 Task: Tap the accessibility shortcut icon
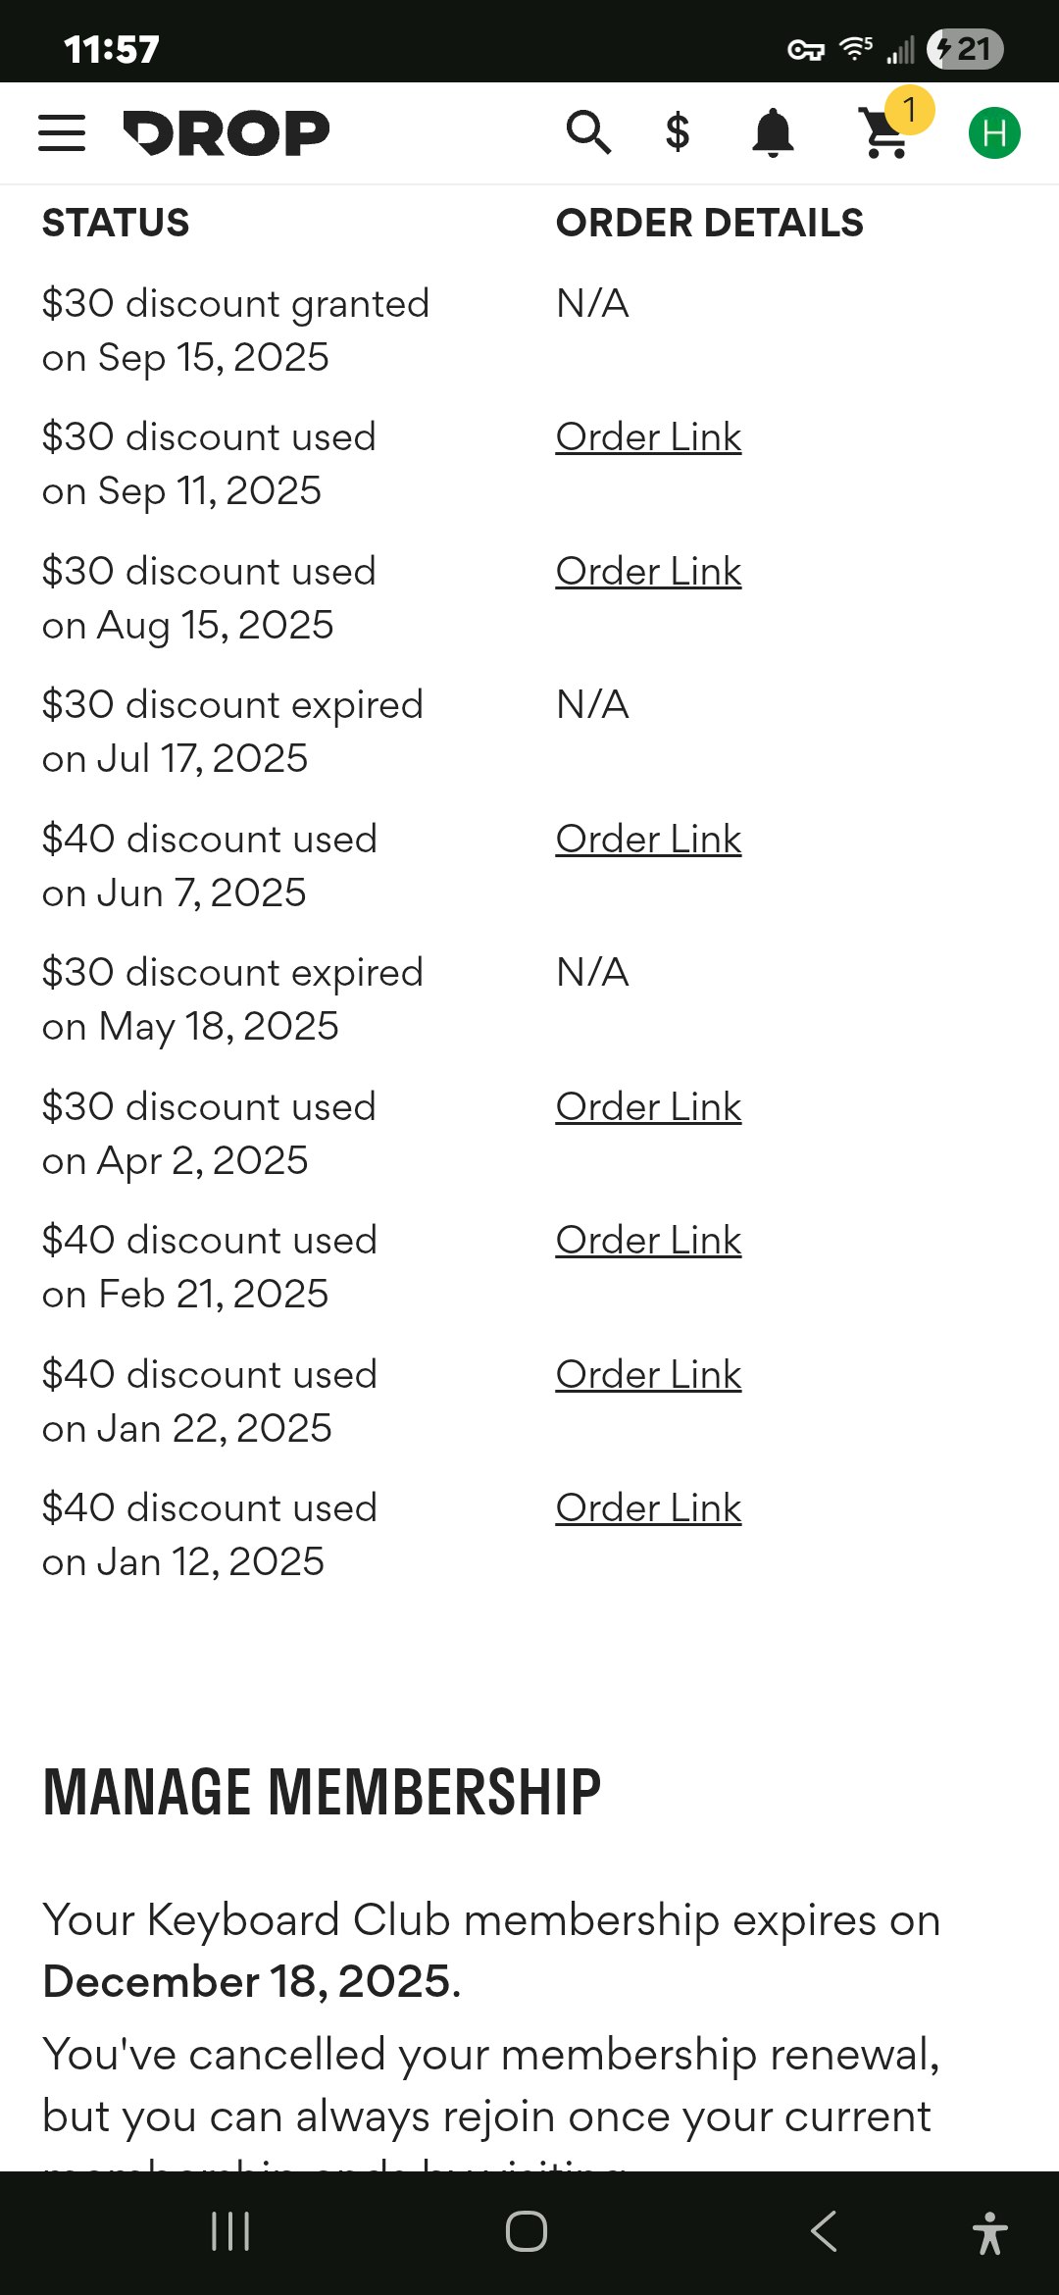[990, 2233]
